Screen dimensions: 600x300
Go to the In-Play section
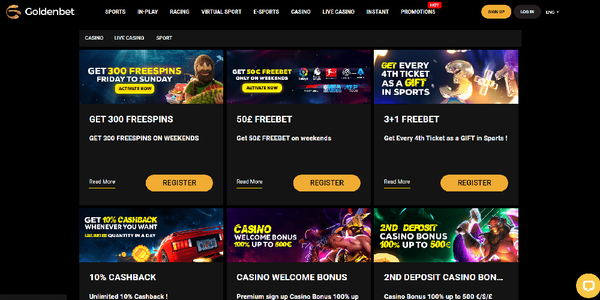[x=148, y=12]
